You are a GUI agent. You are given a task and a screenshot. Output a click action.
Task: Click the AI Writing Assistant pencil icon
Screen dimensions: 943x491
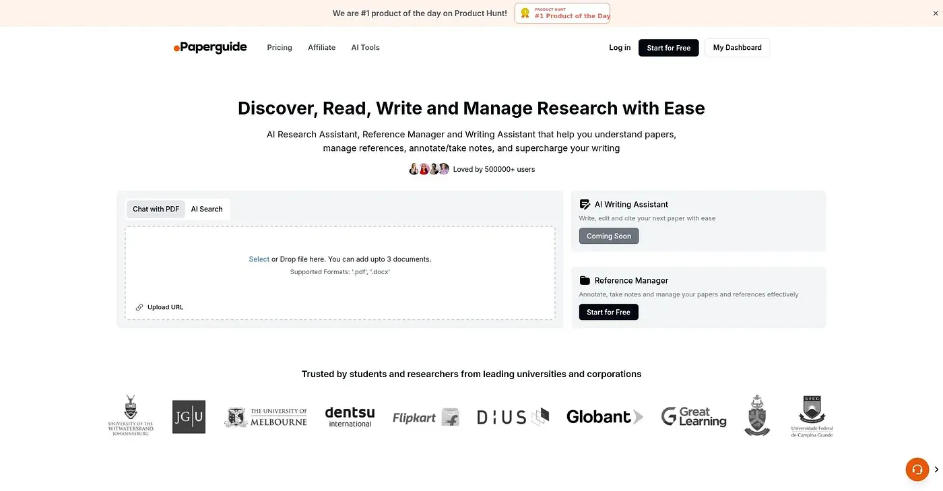[x=585, y=204]
